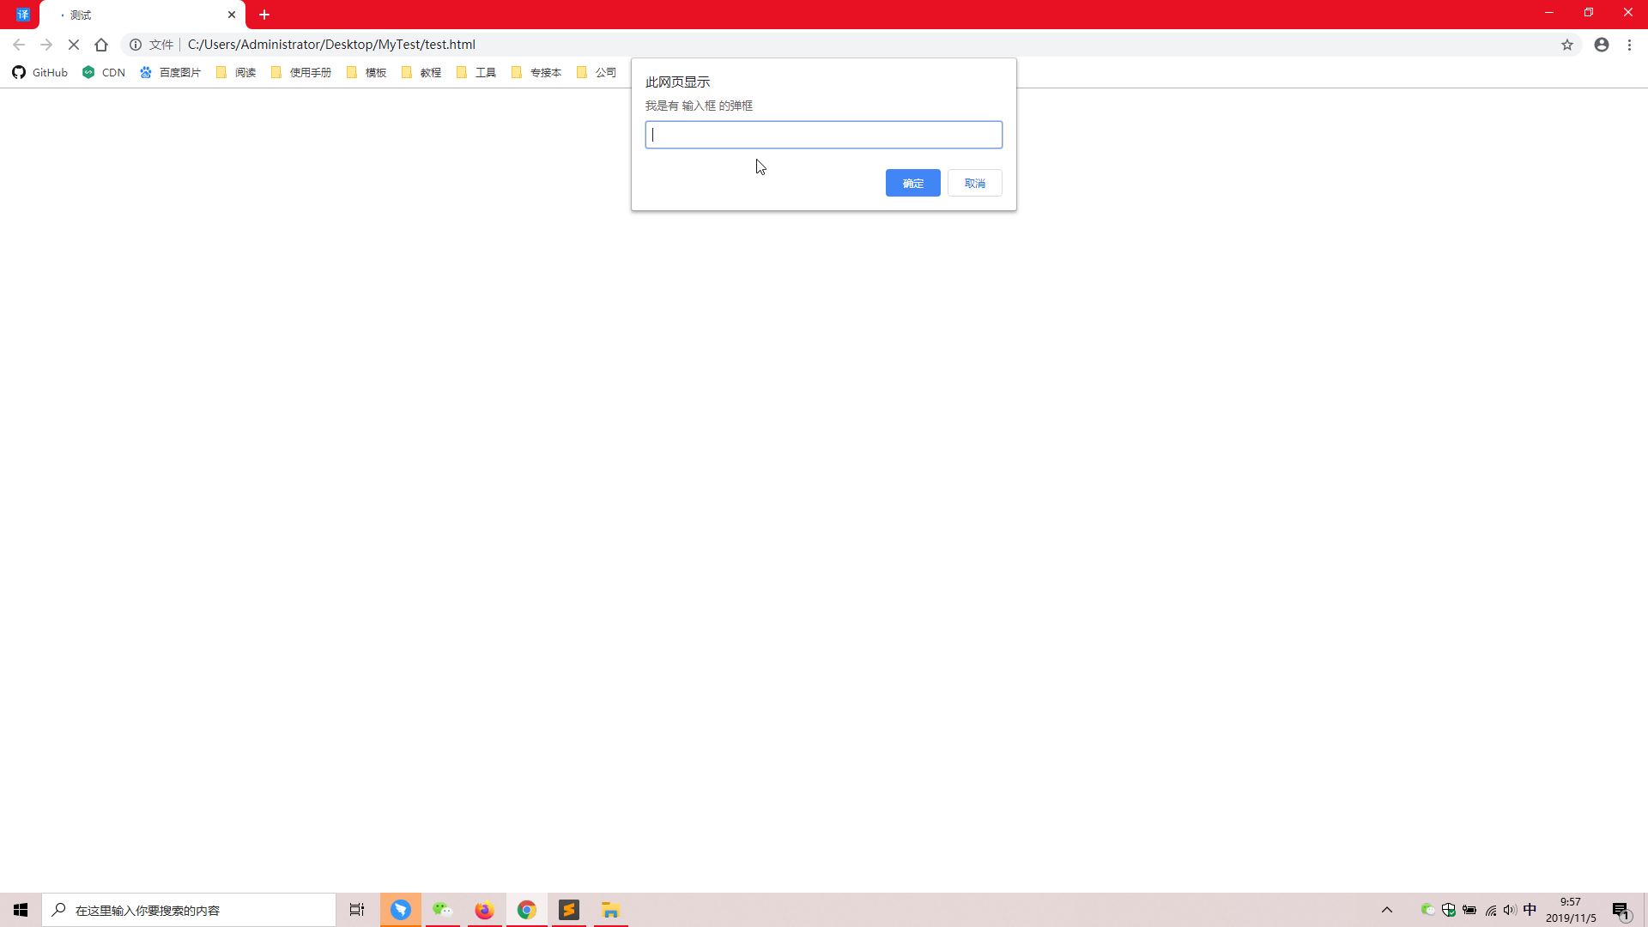
Task: Bookmark this page with star icon
Action: (1567, 45)
